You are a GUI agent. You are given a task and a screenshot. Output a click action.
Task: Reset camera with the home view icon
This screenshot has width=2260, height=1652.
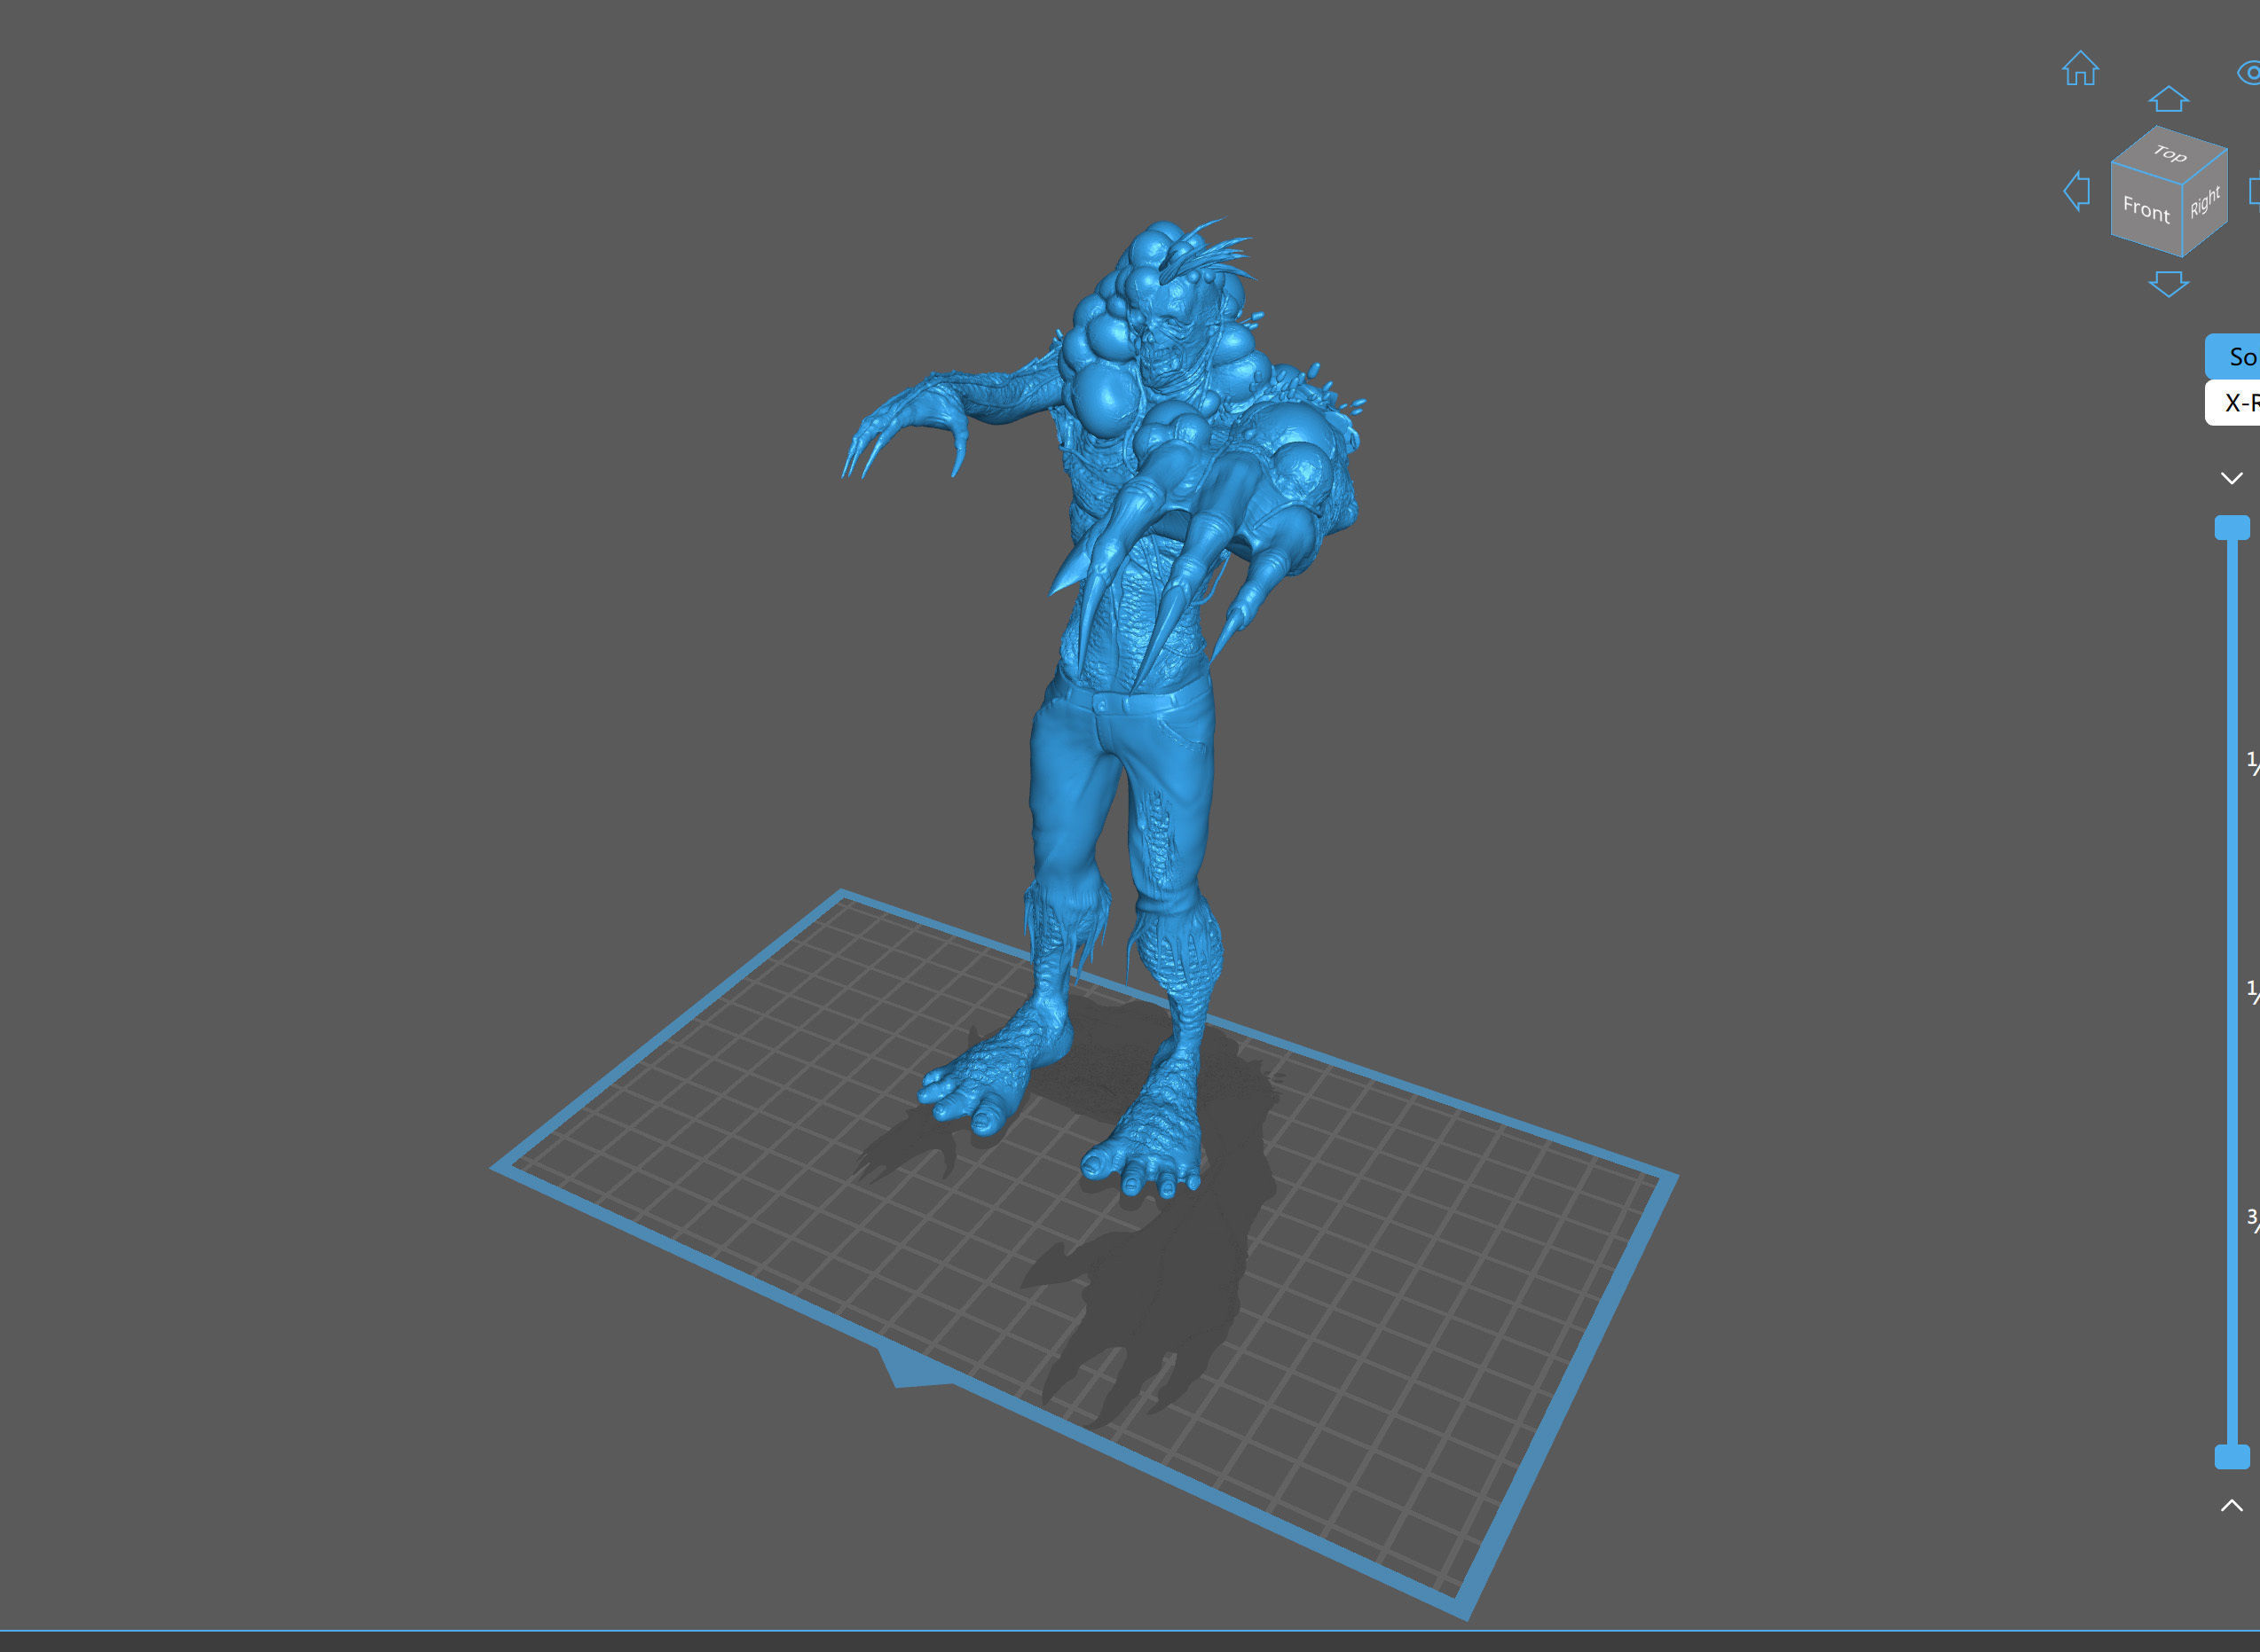click(2080, 68)
